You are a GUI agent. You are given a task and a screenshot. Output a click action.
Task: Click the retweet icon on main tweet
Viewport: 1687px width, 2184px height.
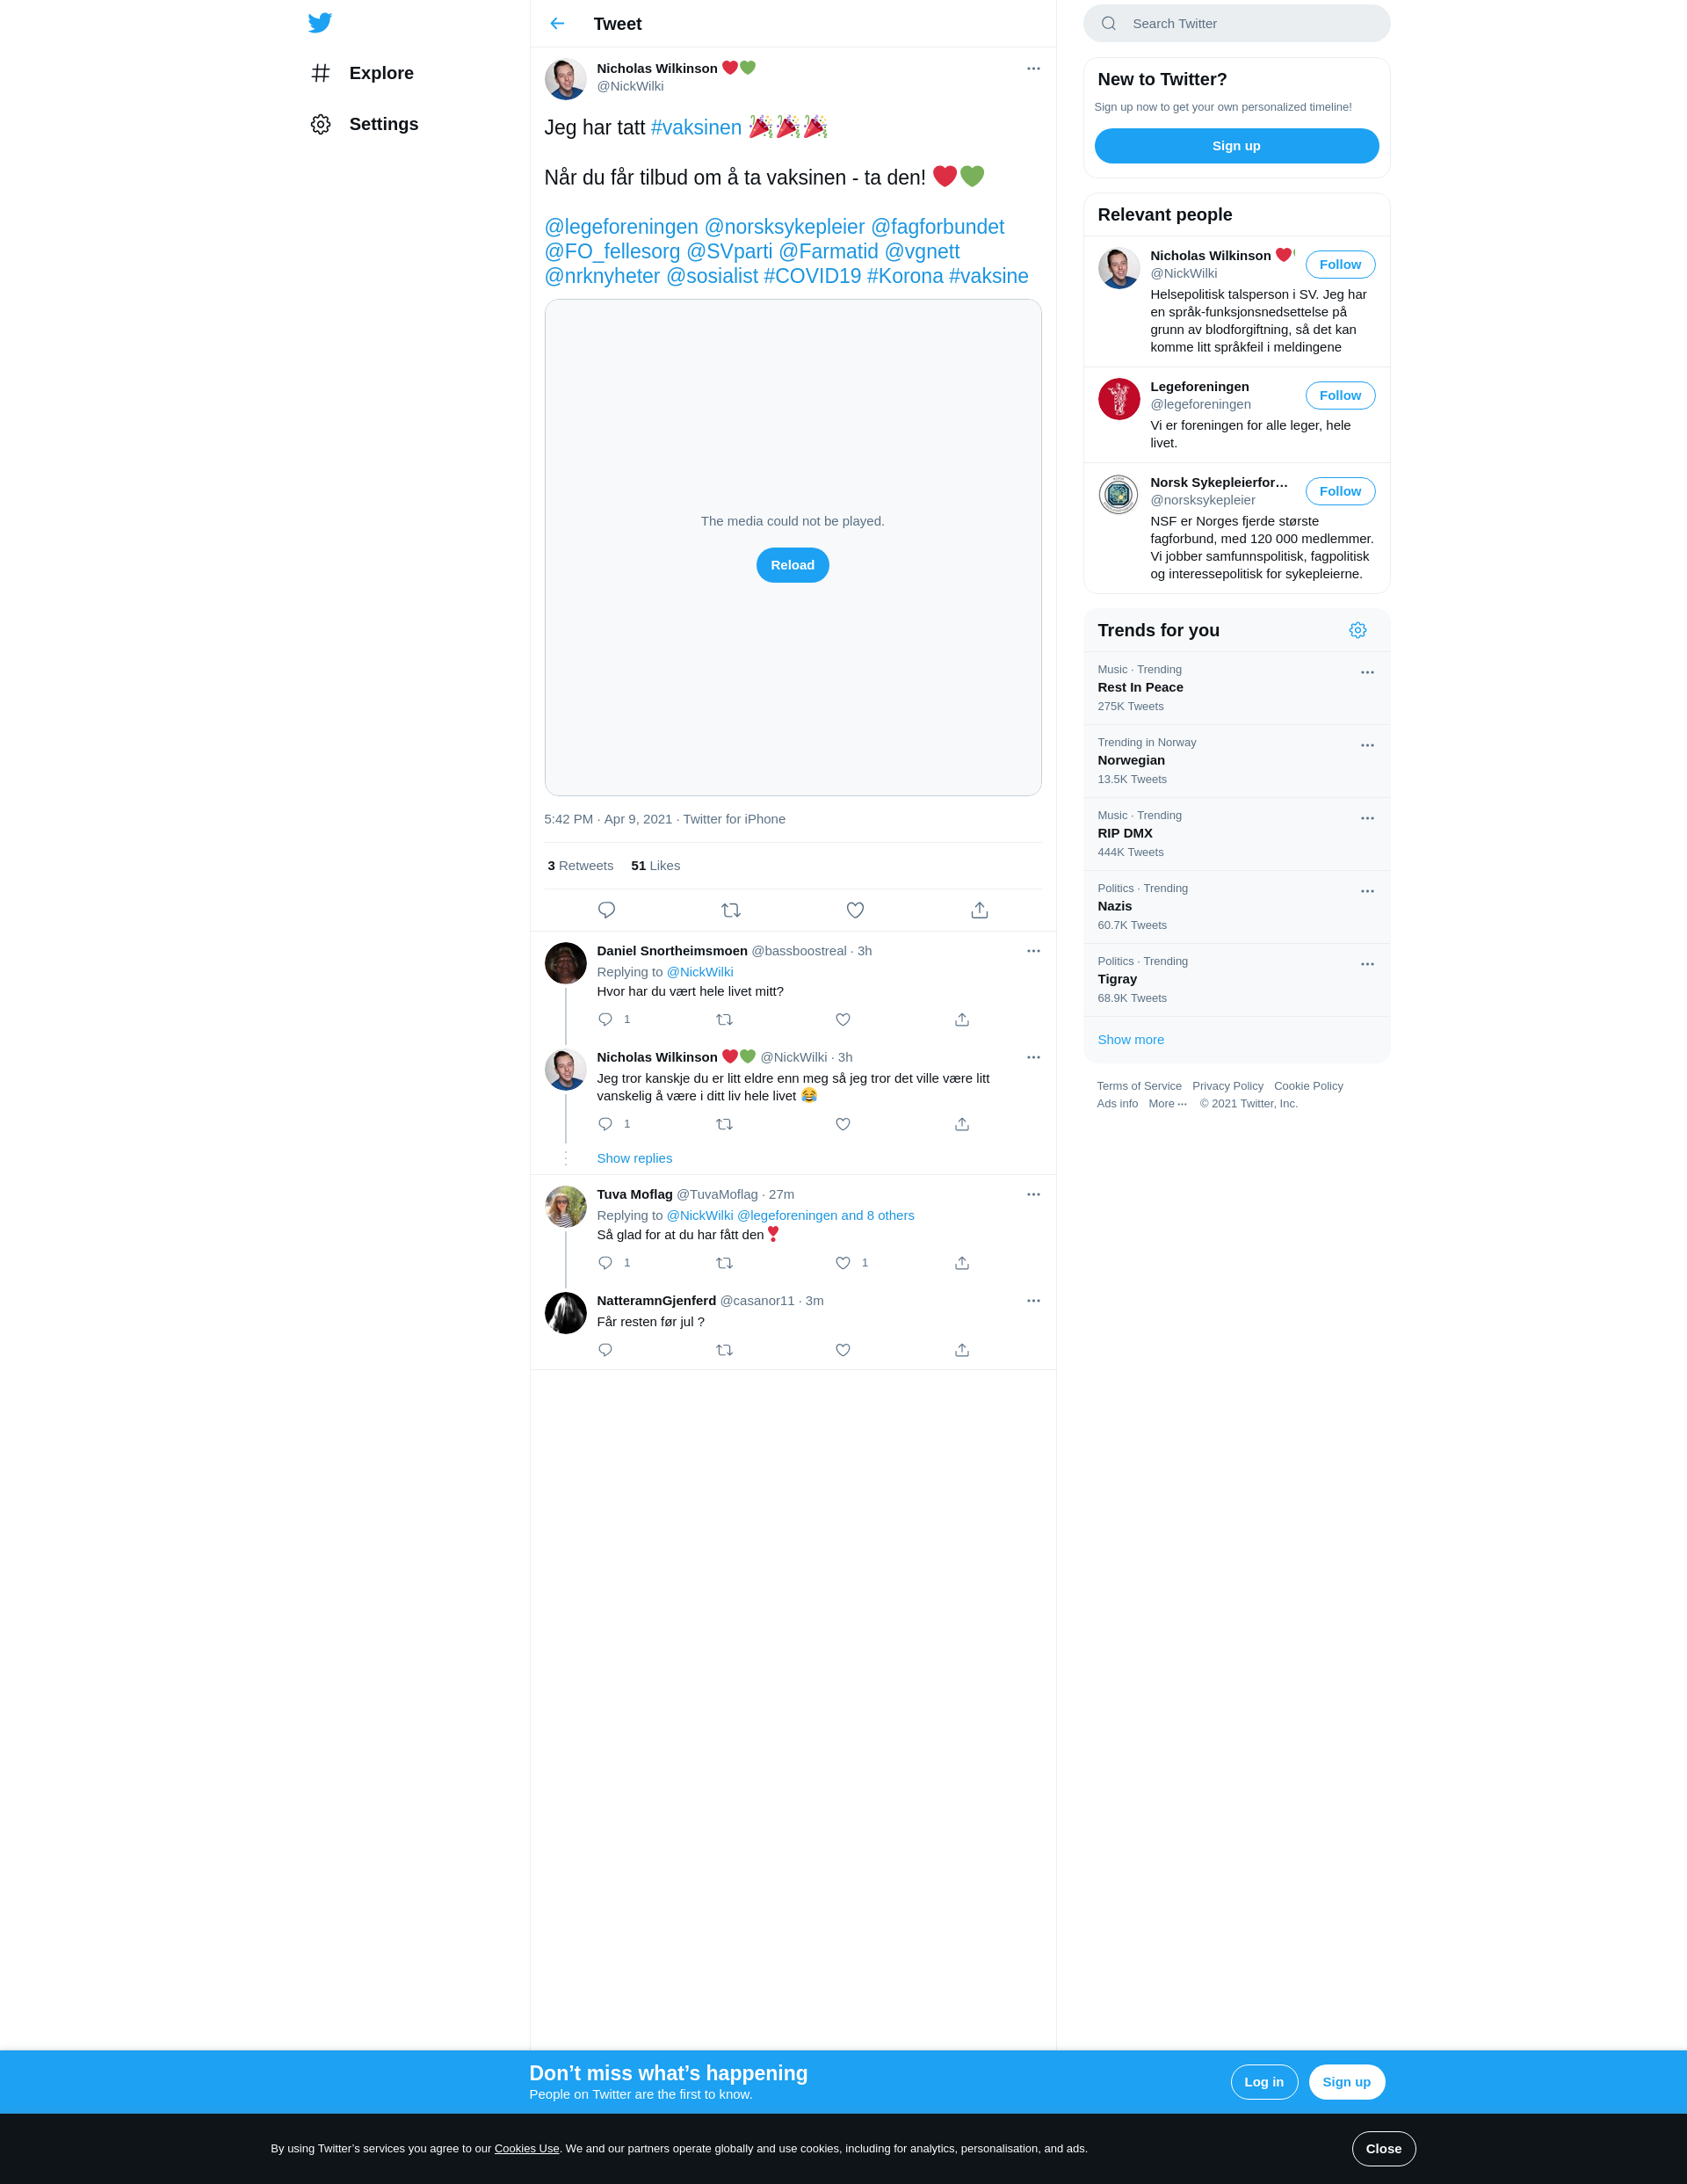[x=731, y=910]
